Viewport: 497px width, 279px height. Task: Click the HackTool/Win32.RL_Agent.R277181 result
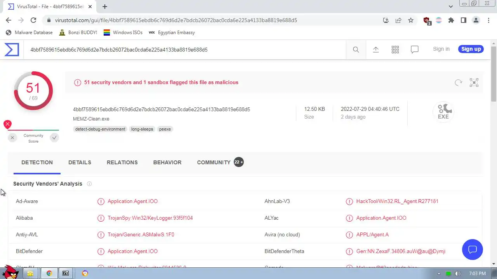point(397,201)
